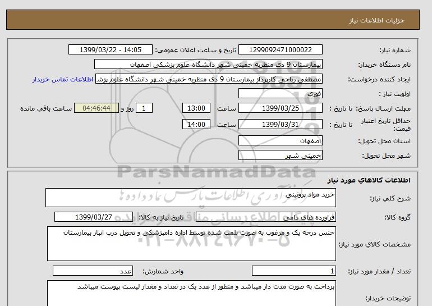
Task: Click the counting unit field عدد
Action: coord(93,271)
